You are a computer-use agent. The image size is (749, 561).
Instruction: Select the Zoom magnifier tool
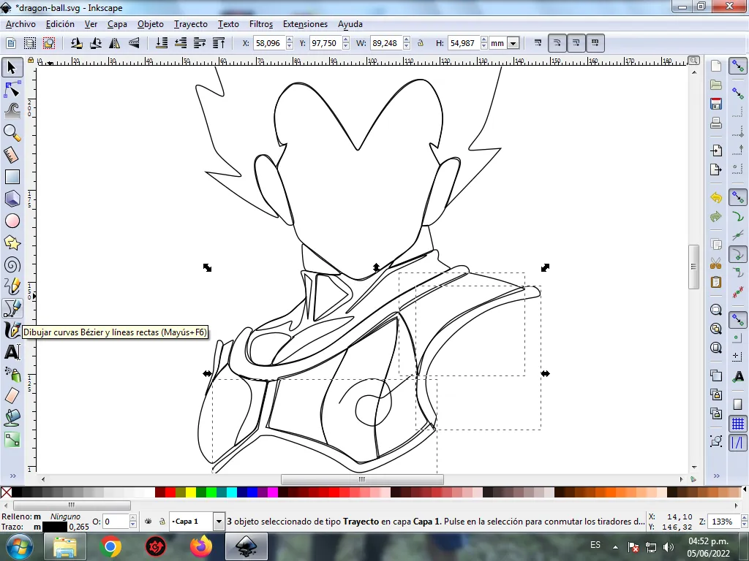(x=12, y=133)
